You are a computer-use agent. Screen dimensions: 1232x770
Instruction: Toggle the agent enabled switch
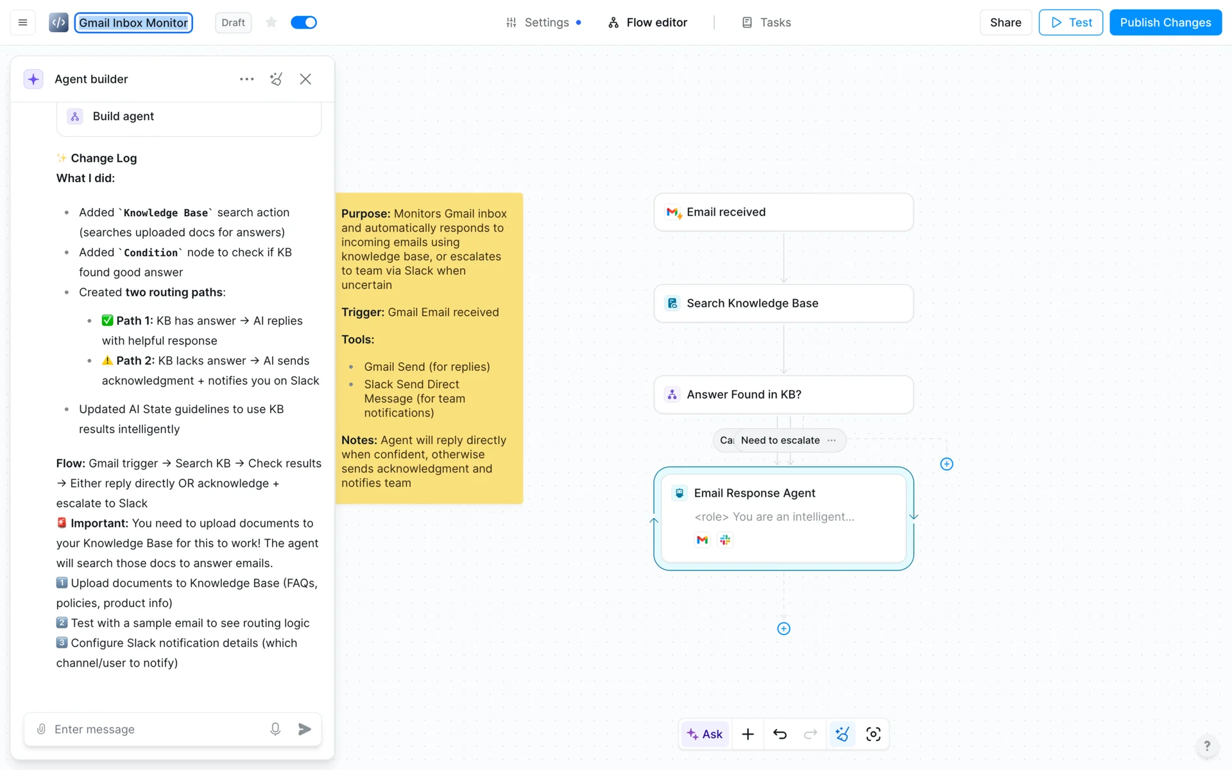(304, 22)
